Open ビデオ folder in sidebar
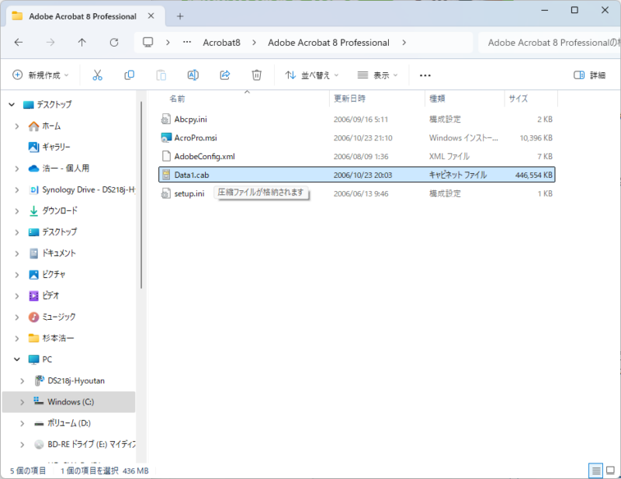Screen dimensions: 621x479 tap(50, 296)
